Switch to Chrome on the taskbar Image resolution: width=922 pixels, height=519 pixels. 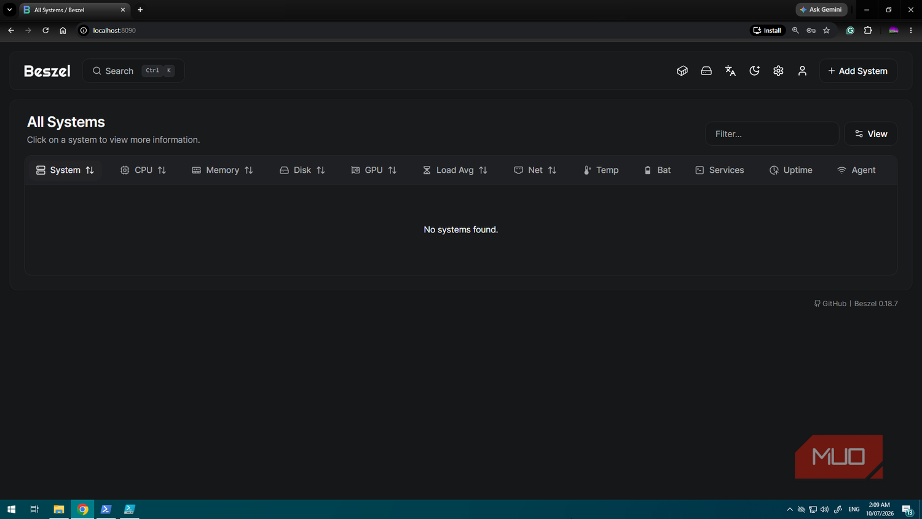(x=82, y=509)
